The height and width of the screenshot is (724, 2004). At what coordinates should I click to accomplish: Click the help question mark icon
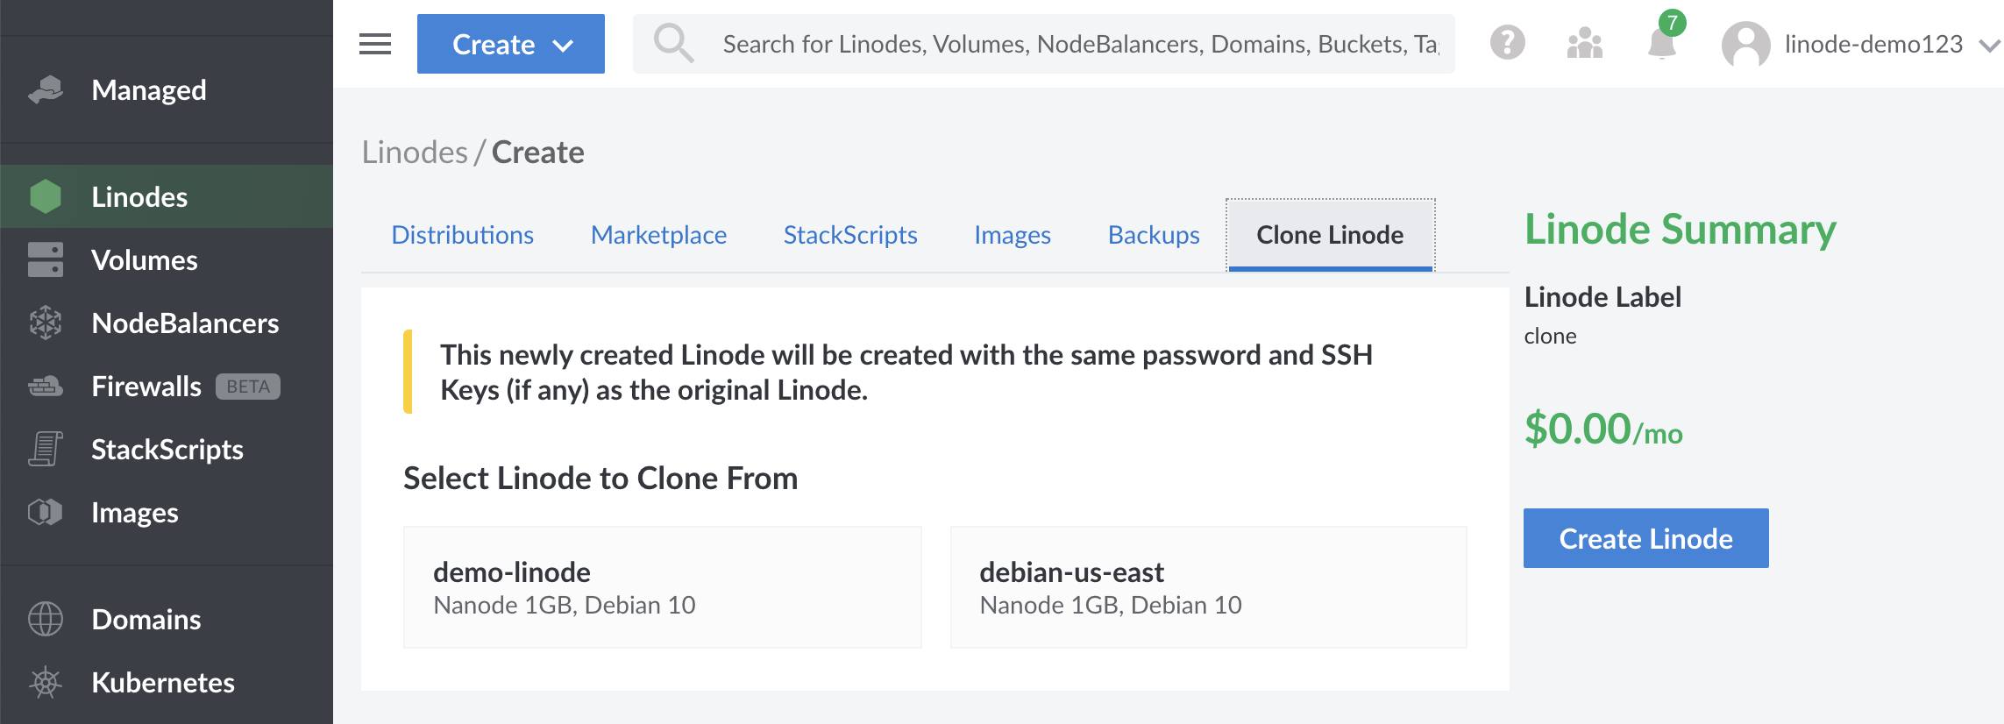click(1506, 42)
